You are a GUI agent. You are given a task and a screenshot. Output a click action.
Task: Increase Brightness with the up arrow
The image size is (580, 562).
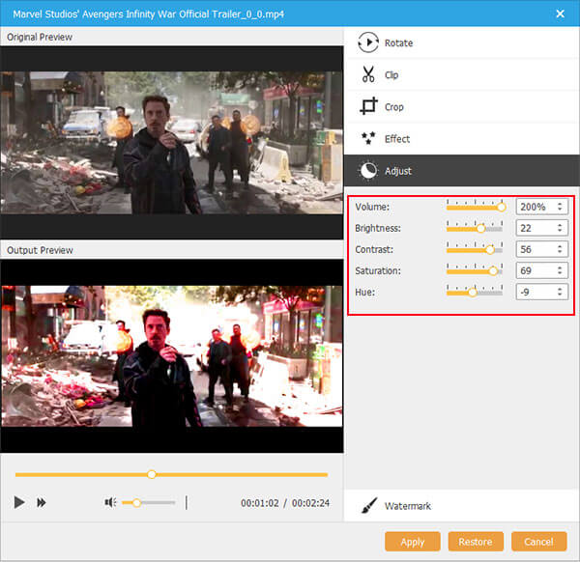pos(560,225)
